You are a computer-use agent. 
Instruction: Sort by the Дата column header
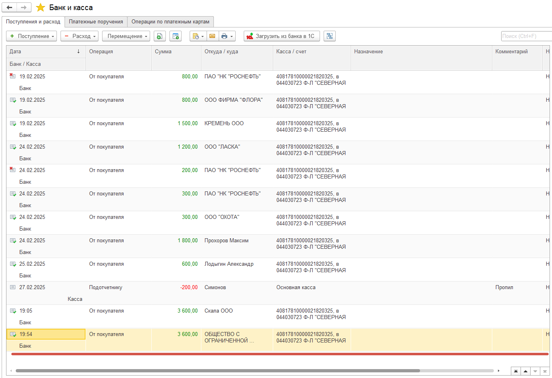pyautogui.click(x=46, y=52)
